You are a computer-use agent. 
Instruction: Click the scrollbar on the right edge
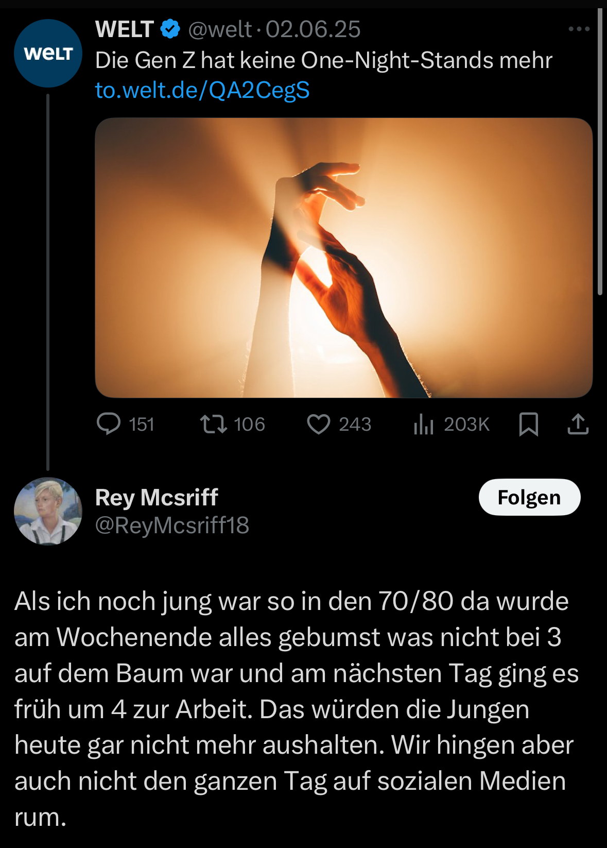coord(600,151)
